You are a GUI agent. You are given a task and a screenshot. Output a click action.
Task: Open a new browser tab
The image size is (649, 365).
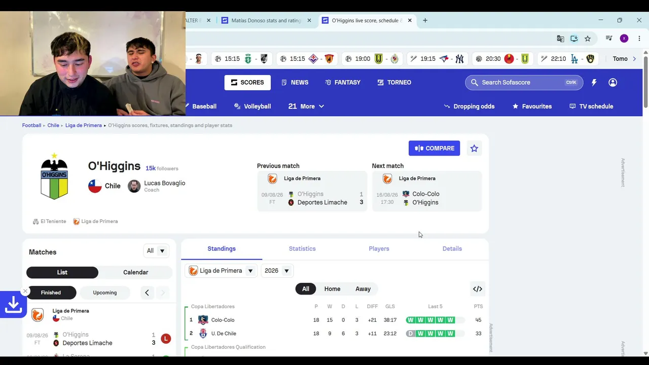(425, 20)
